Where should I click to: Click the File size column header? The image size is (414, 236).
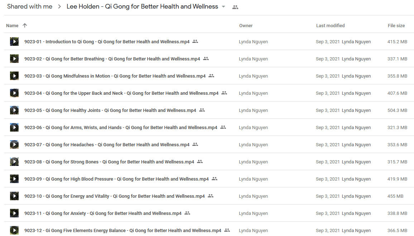396,26
